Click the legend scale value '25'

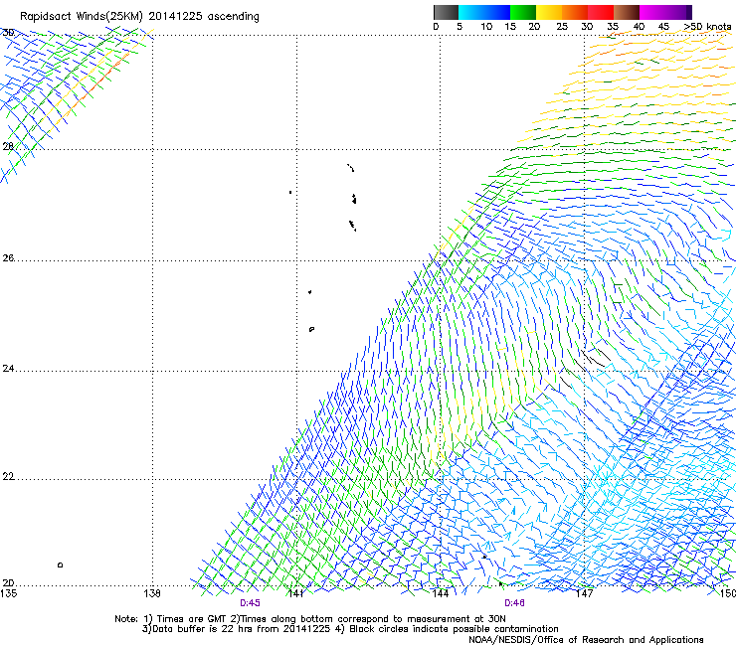(562, 27)
